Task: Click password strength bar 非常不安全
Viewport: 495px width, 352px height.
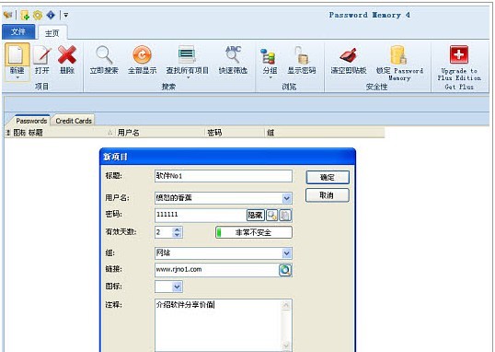Action: tap(254, 232)
